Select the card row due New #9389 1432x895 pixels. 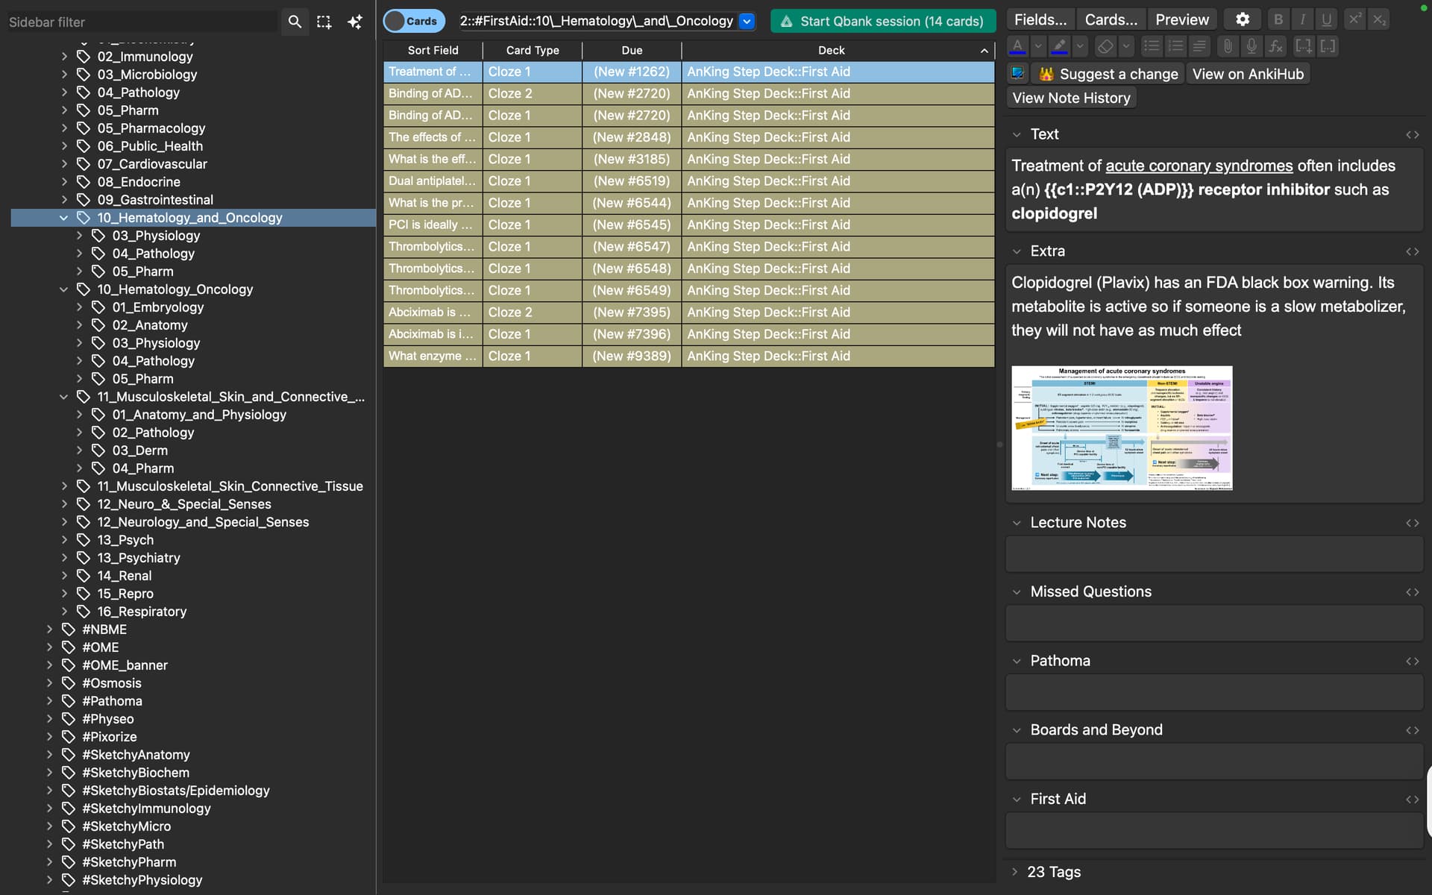688,357
